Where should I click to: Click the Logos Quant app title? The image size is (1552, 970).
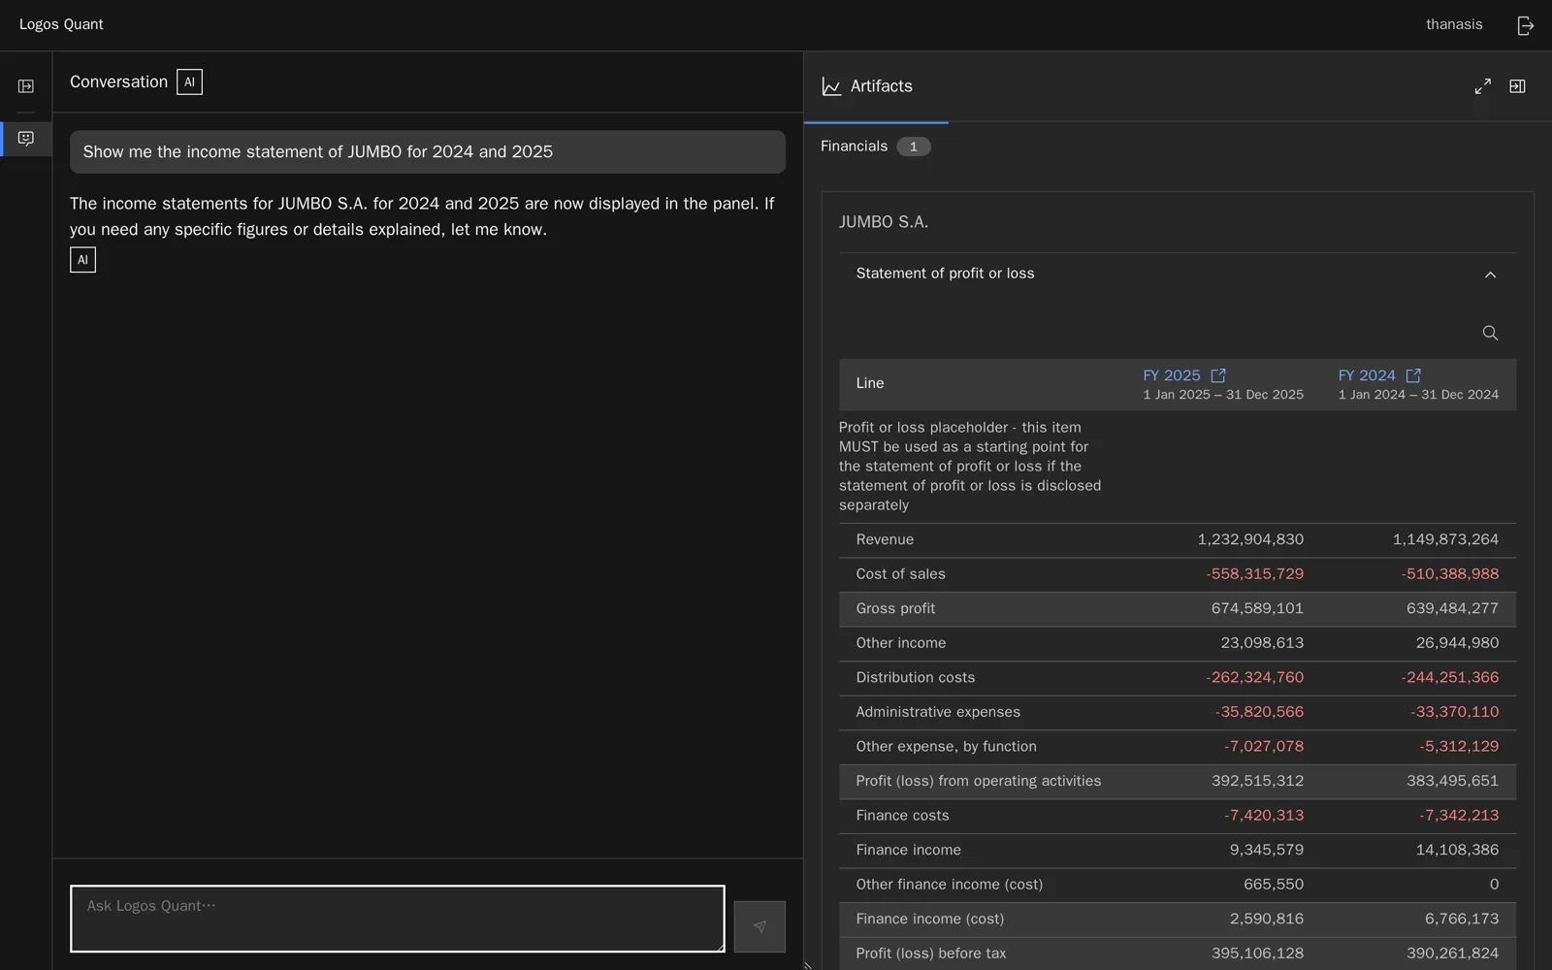(61, 25)
